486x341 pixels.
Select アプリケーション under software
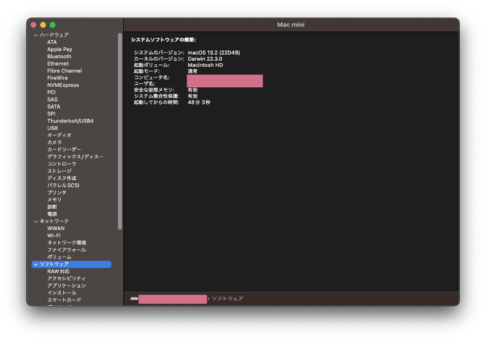67,286
